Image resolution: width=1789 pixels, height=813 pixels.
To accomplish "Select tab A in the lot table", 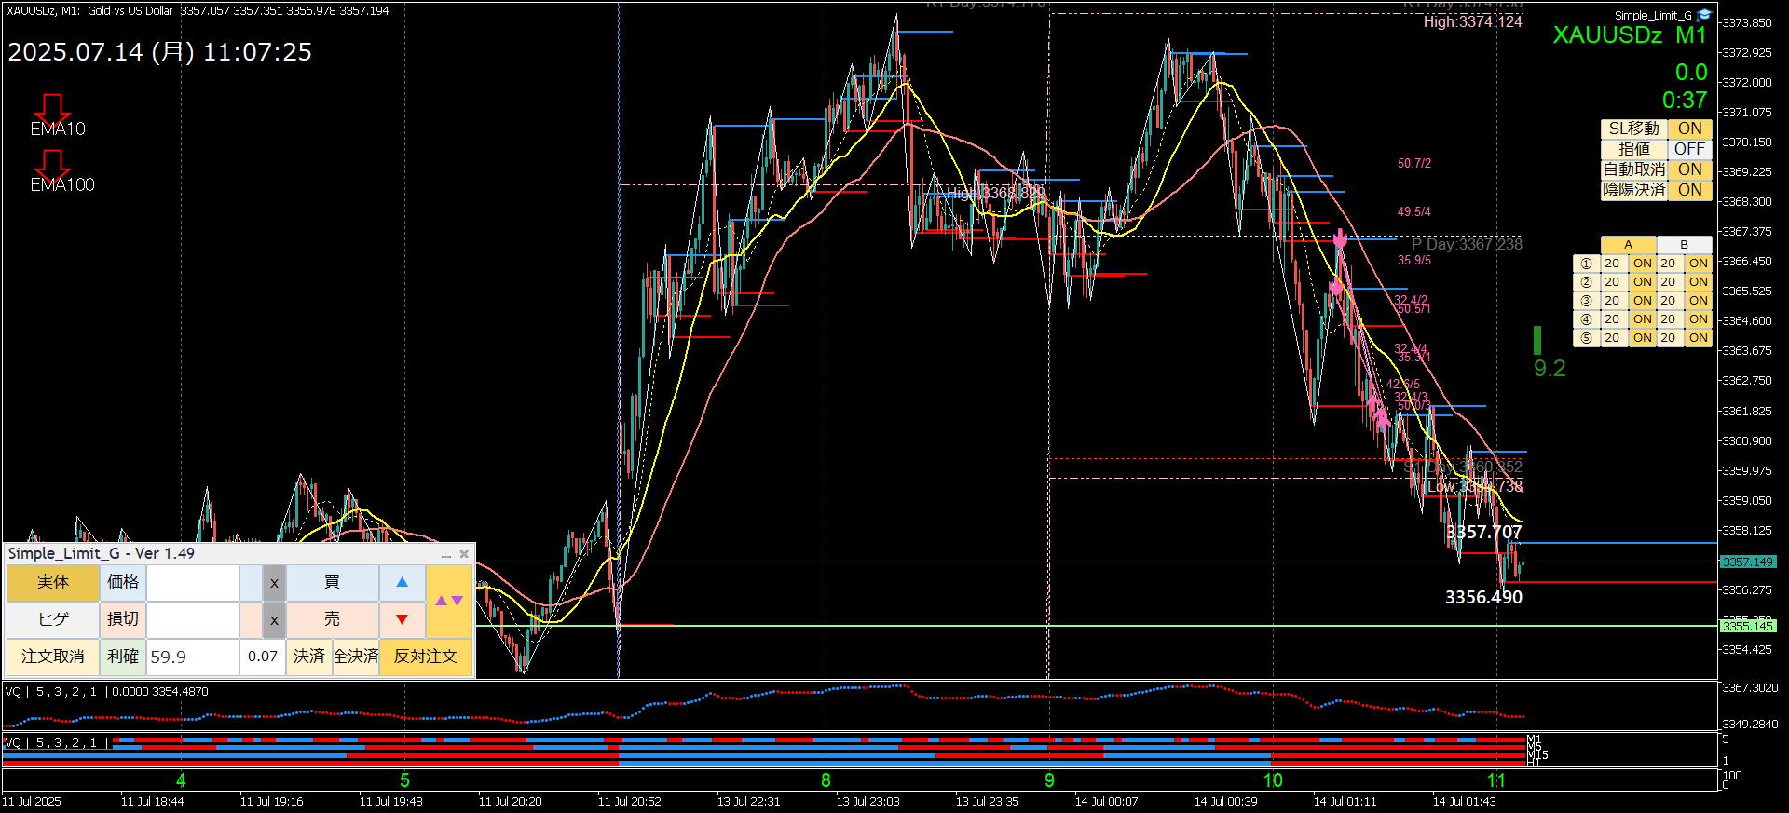I will 1628,245.
